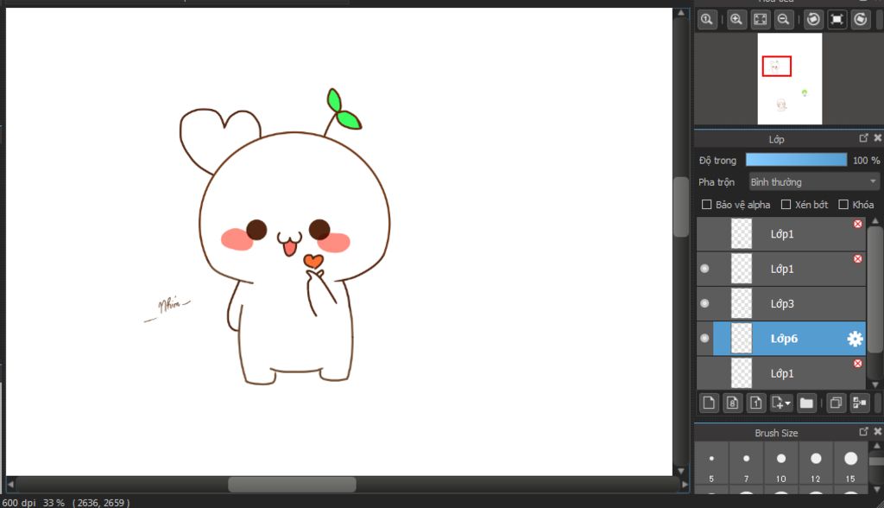This screenshot has width=884, height=508.
Task: Float the Lớp layer panel
Action: (x=863, y=138)
